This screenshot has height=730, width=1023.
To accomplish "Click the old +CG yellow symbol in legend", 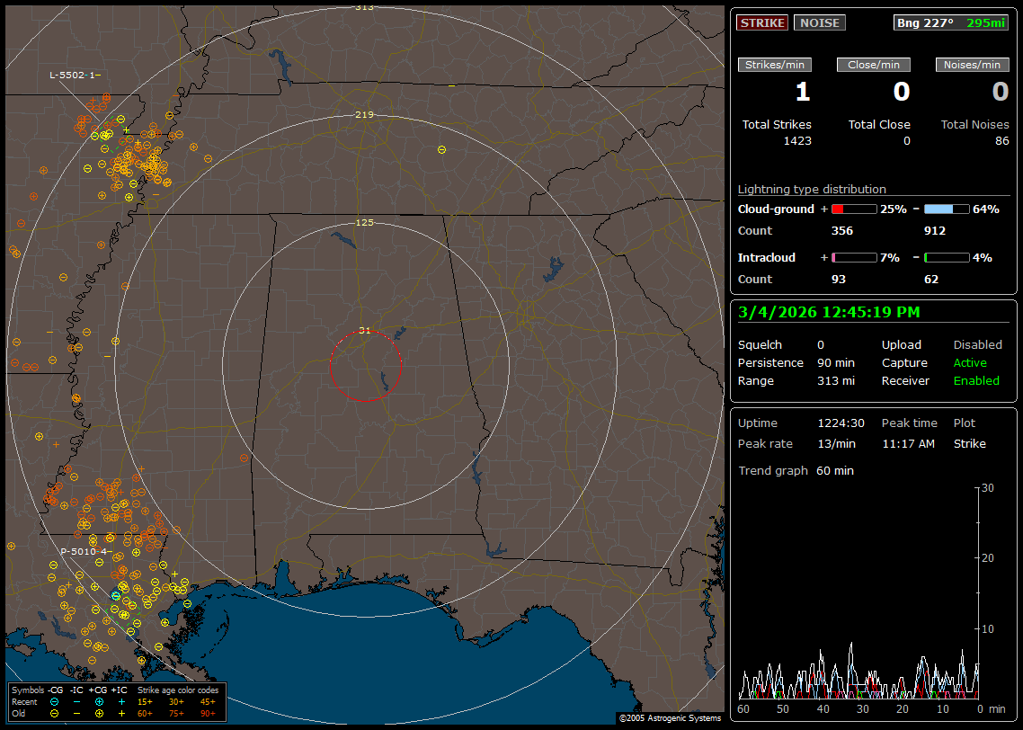I will point(99,713).
